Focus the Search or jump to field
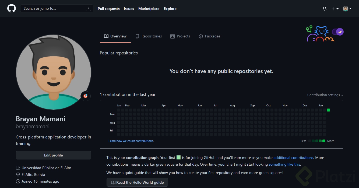359x188 pixels. [57, 8]
